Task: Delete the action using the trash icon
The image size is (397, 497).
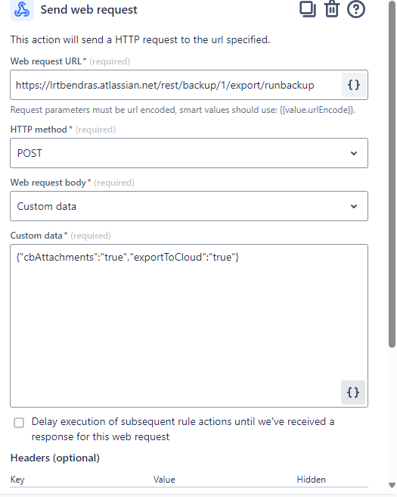Action: coord(332,9)
